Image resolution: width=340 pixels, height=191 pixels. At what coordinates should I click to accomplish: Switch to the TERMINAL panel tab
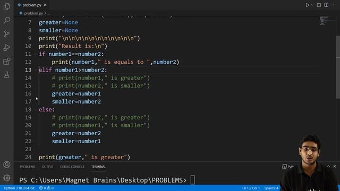tap(98, 167)
